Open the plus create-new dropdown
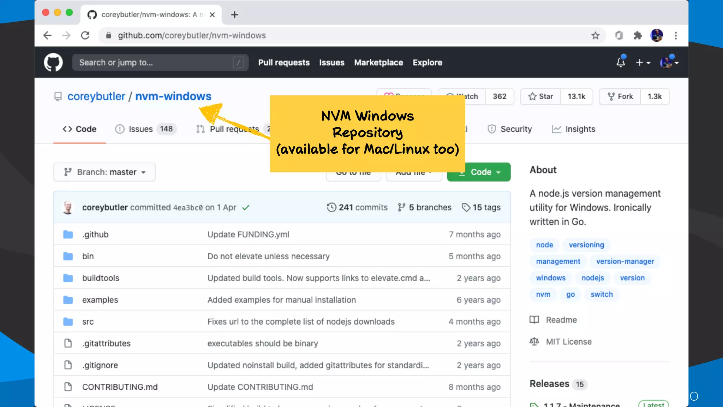 tap(643, 63)
